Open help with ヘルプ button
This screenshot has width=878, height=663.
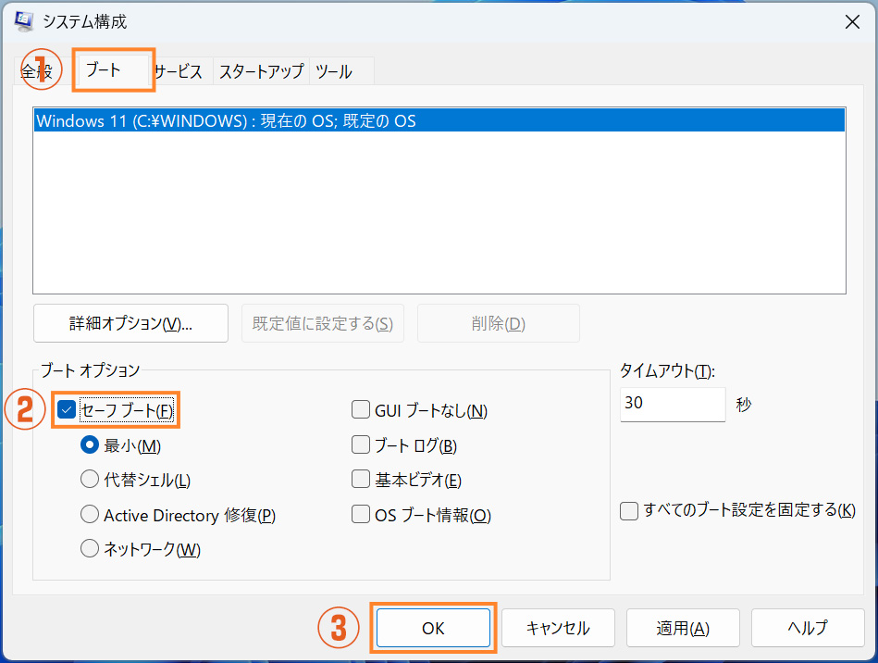point(808,628)
